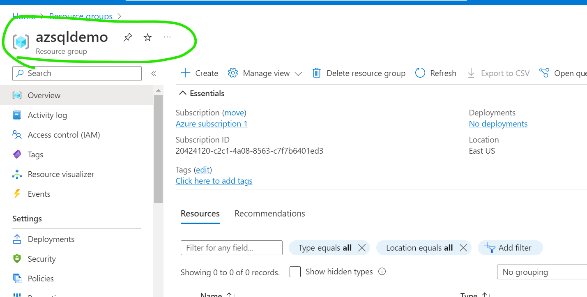This screenshot has width=587, height=297.
Task: Open Policies under Settings
Action: [x=76, y=279]
